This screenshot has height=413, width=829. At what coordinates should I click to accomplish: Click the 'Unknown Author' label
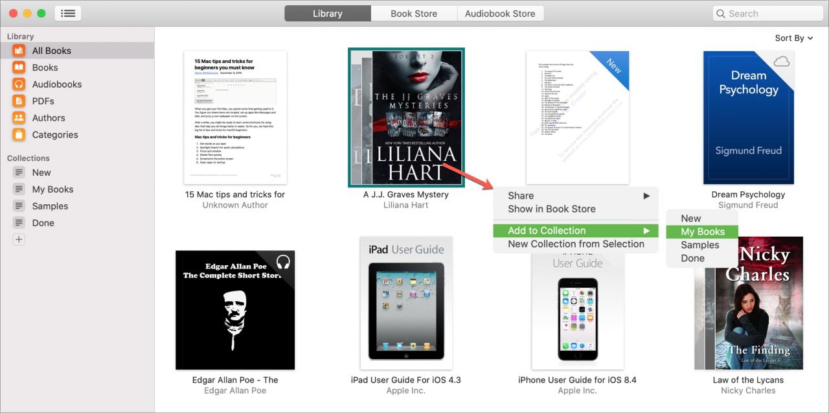click(x=235, y=205)
